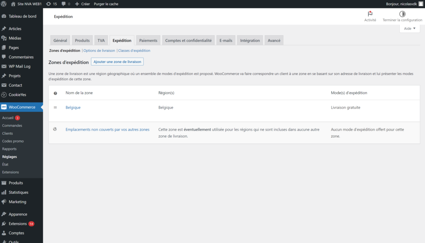Click the WooCommerce logo icon in sidebar
425x243 pixels.
coord(4,107)
